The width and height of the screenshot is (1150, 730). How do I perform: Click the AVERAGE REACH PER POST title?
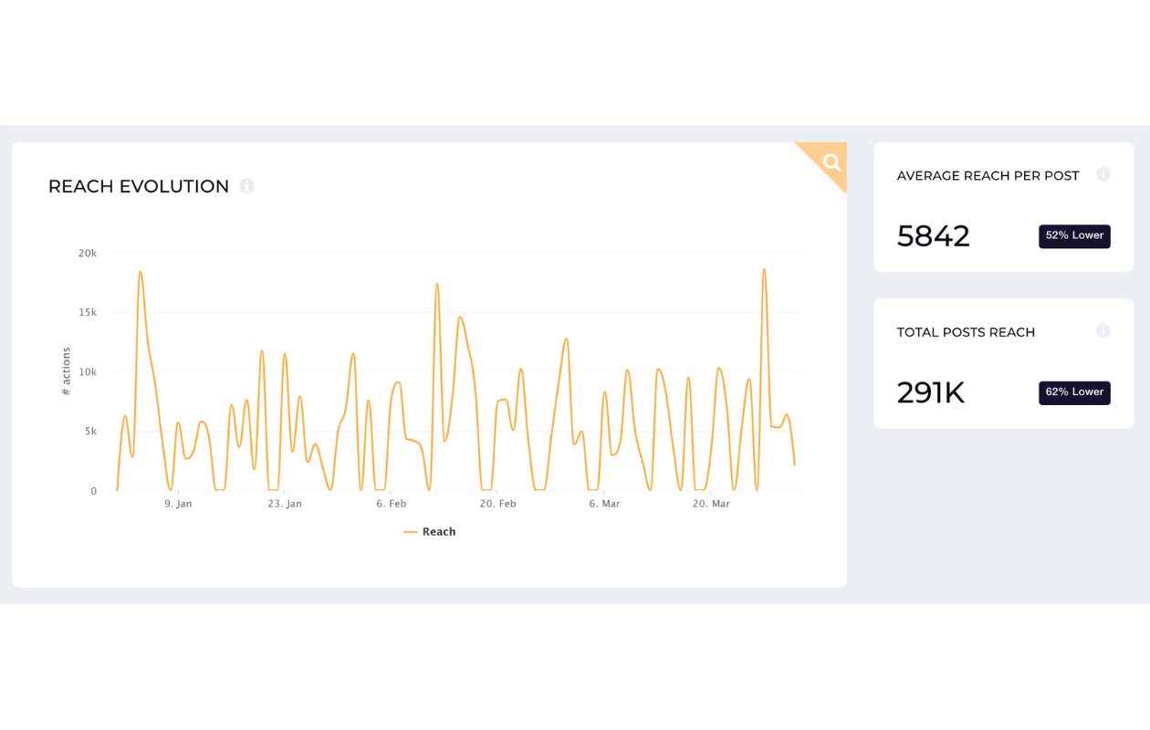pos(988,175)
